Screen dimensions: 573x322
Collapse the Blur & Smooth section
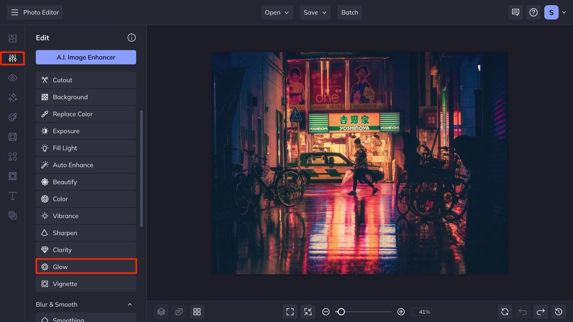[130, 304]
